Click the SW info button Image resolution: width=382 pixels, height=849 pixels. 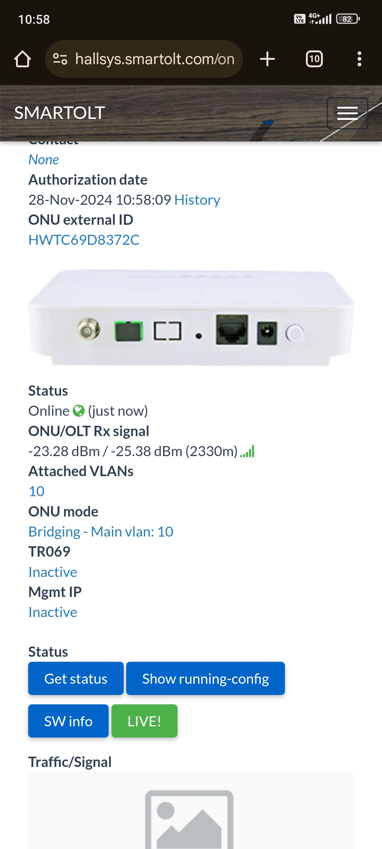point(68,721)
